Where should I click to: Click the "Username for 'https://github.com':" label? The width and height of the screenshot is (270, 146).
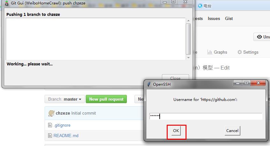pyautogui.click(x=205, y=100)
